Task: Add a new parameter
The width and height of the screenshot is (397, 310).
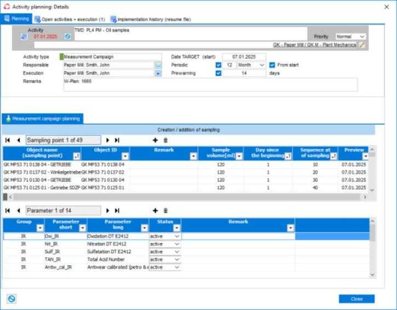Action: click(155, 210)
